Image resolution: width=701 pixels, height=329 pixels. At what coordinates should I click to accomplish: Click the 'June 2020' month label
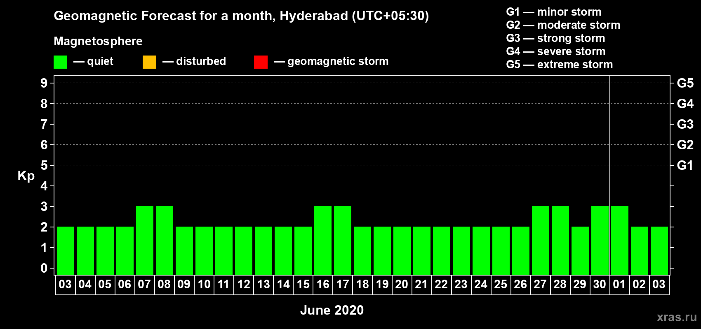332,310
